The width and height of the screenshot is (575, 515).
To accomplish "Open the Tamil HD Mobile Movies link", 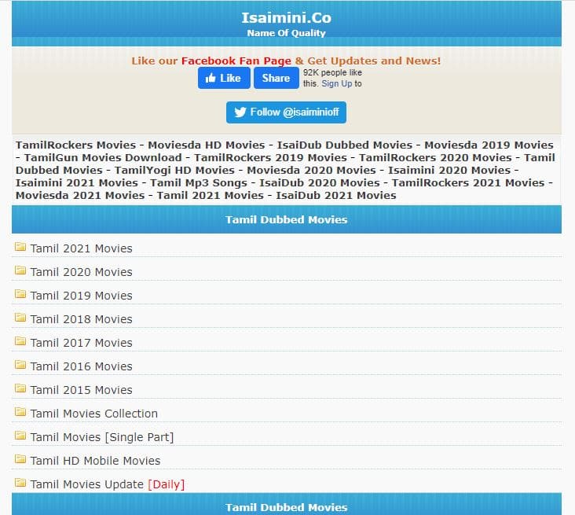I will tap(95, 461).
